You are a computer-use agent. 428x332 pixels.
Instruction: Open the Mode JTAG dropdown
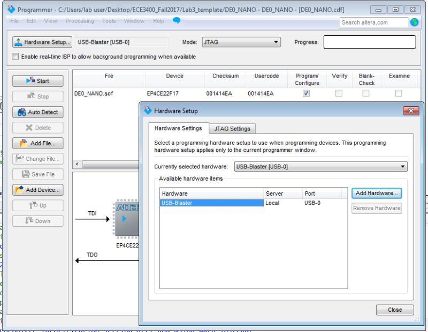pos(241,42)
